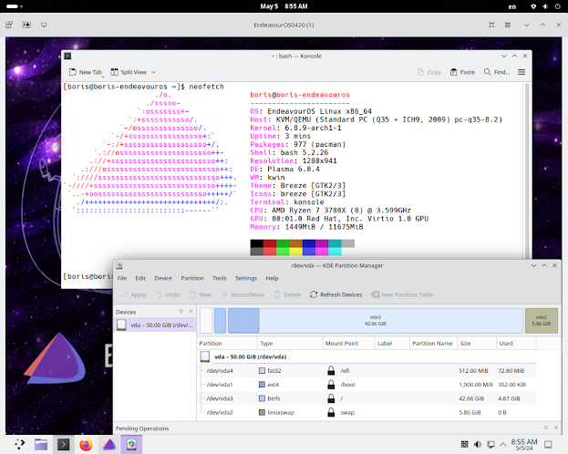Sort by the Size column header
The width and height of the screenshot is (568, 454).
click(x=477, y=343)
